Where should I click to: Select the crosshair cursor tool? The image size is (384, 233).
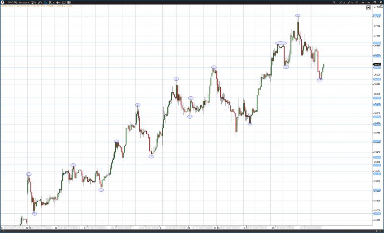pyautogui.click(x=58, y=2)
